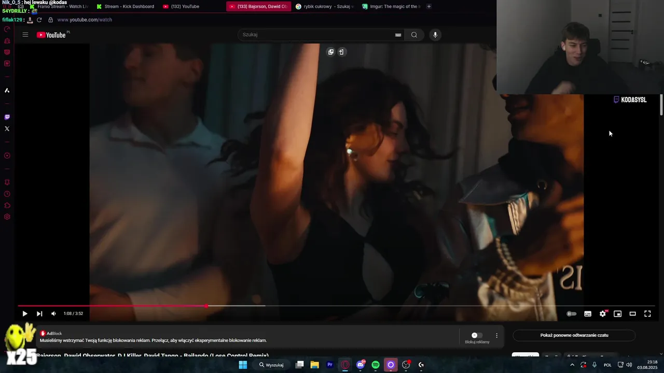Click Pokaż ponowne odtwarzanie czatu button
This screenshot has width=664, height=373.
pos(574,335)
